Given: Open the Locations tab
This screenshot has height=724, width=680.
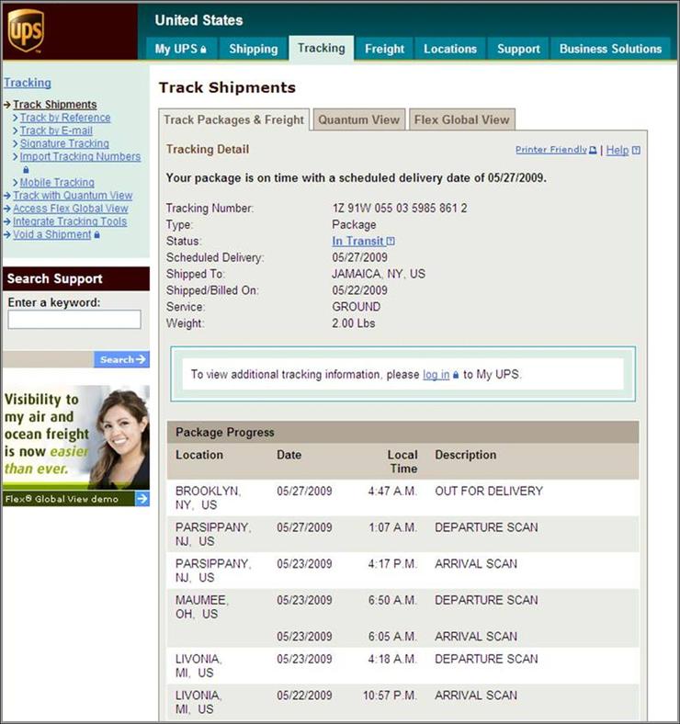Looking at the screenshot, I should pyautogui.click(x=450, y=49).
